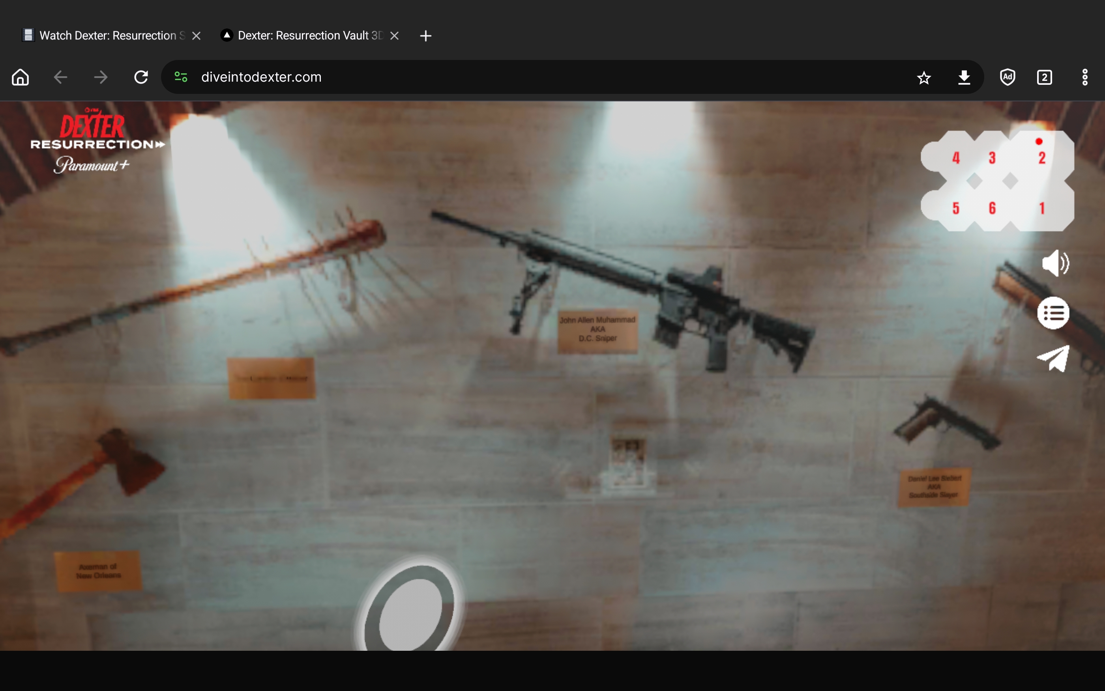Open a new tab with plus
This screenshot has width=1105, height=691.
425,35
